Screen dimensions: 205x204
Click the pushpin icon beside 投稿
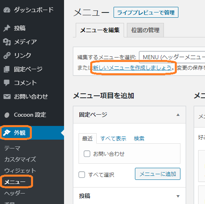tap(7, 28)
